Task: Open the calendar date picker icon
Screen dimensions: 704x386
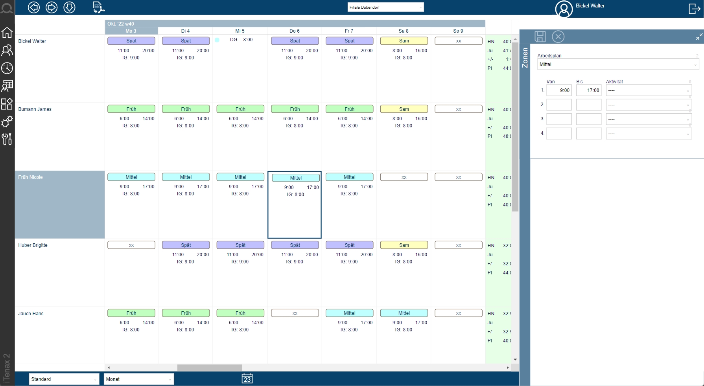Action: click(247, 379)
